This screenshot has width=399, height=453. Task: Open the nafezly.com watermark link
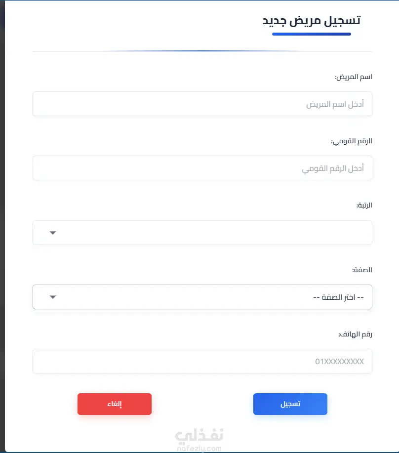[x=199, y=449]
